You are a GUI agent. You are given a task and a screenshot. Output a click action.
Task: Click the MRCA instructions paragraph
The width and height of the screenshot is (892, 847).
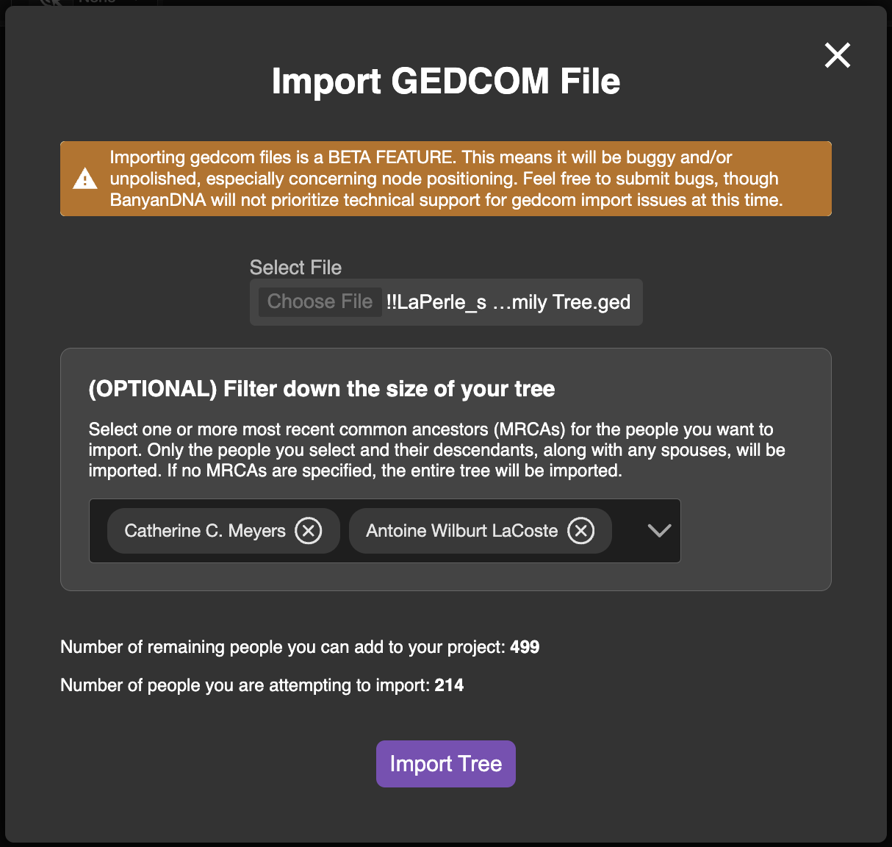[x=436, y=450]
